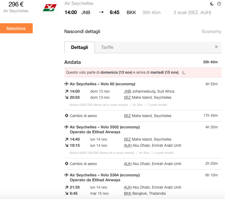Open SEZ link in the 17h 45m layover row
The image size is (225, 199).
(x=127, y=116)
